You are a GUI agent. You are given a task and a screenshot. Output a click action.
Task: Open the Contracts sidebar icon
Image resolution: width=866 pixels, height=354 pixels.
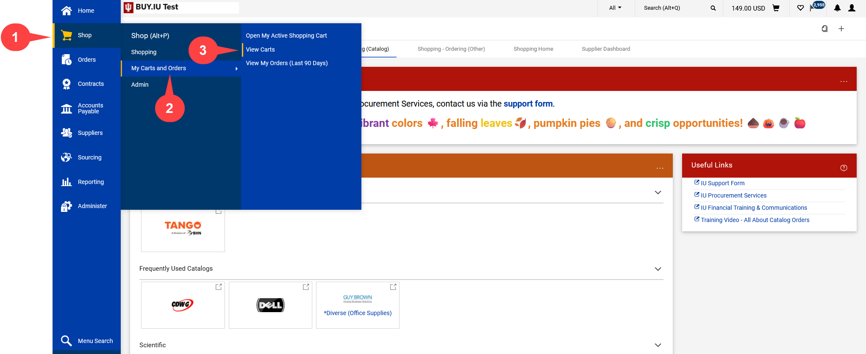point(67,84)
